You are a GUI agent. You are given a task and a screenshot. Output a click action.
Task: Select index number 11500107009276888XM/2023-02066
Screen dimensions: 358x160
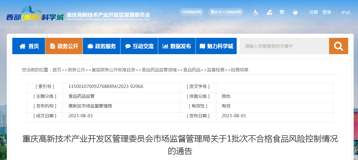[x=106, y=87]
